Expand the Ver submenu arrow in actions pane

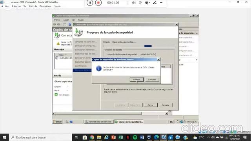click(x=197, y=60)
